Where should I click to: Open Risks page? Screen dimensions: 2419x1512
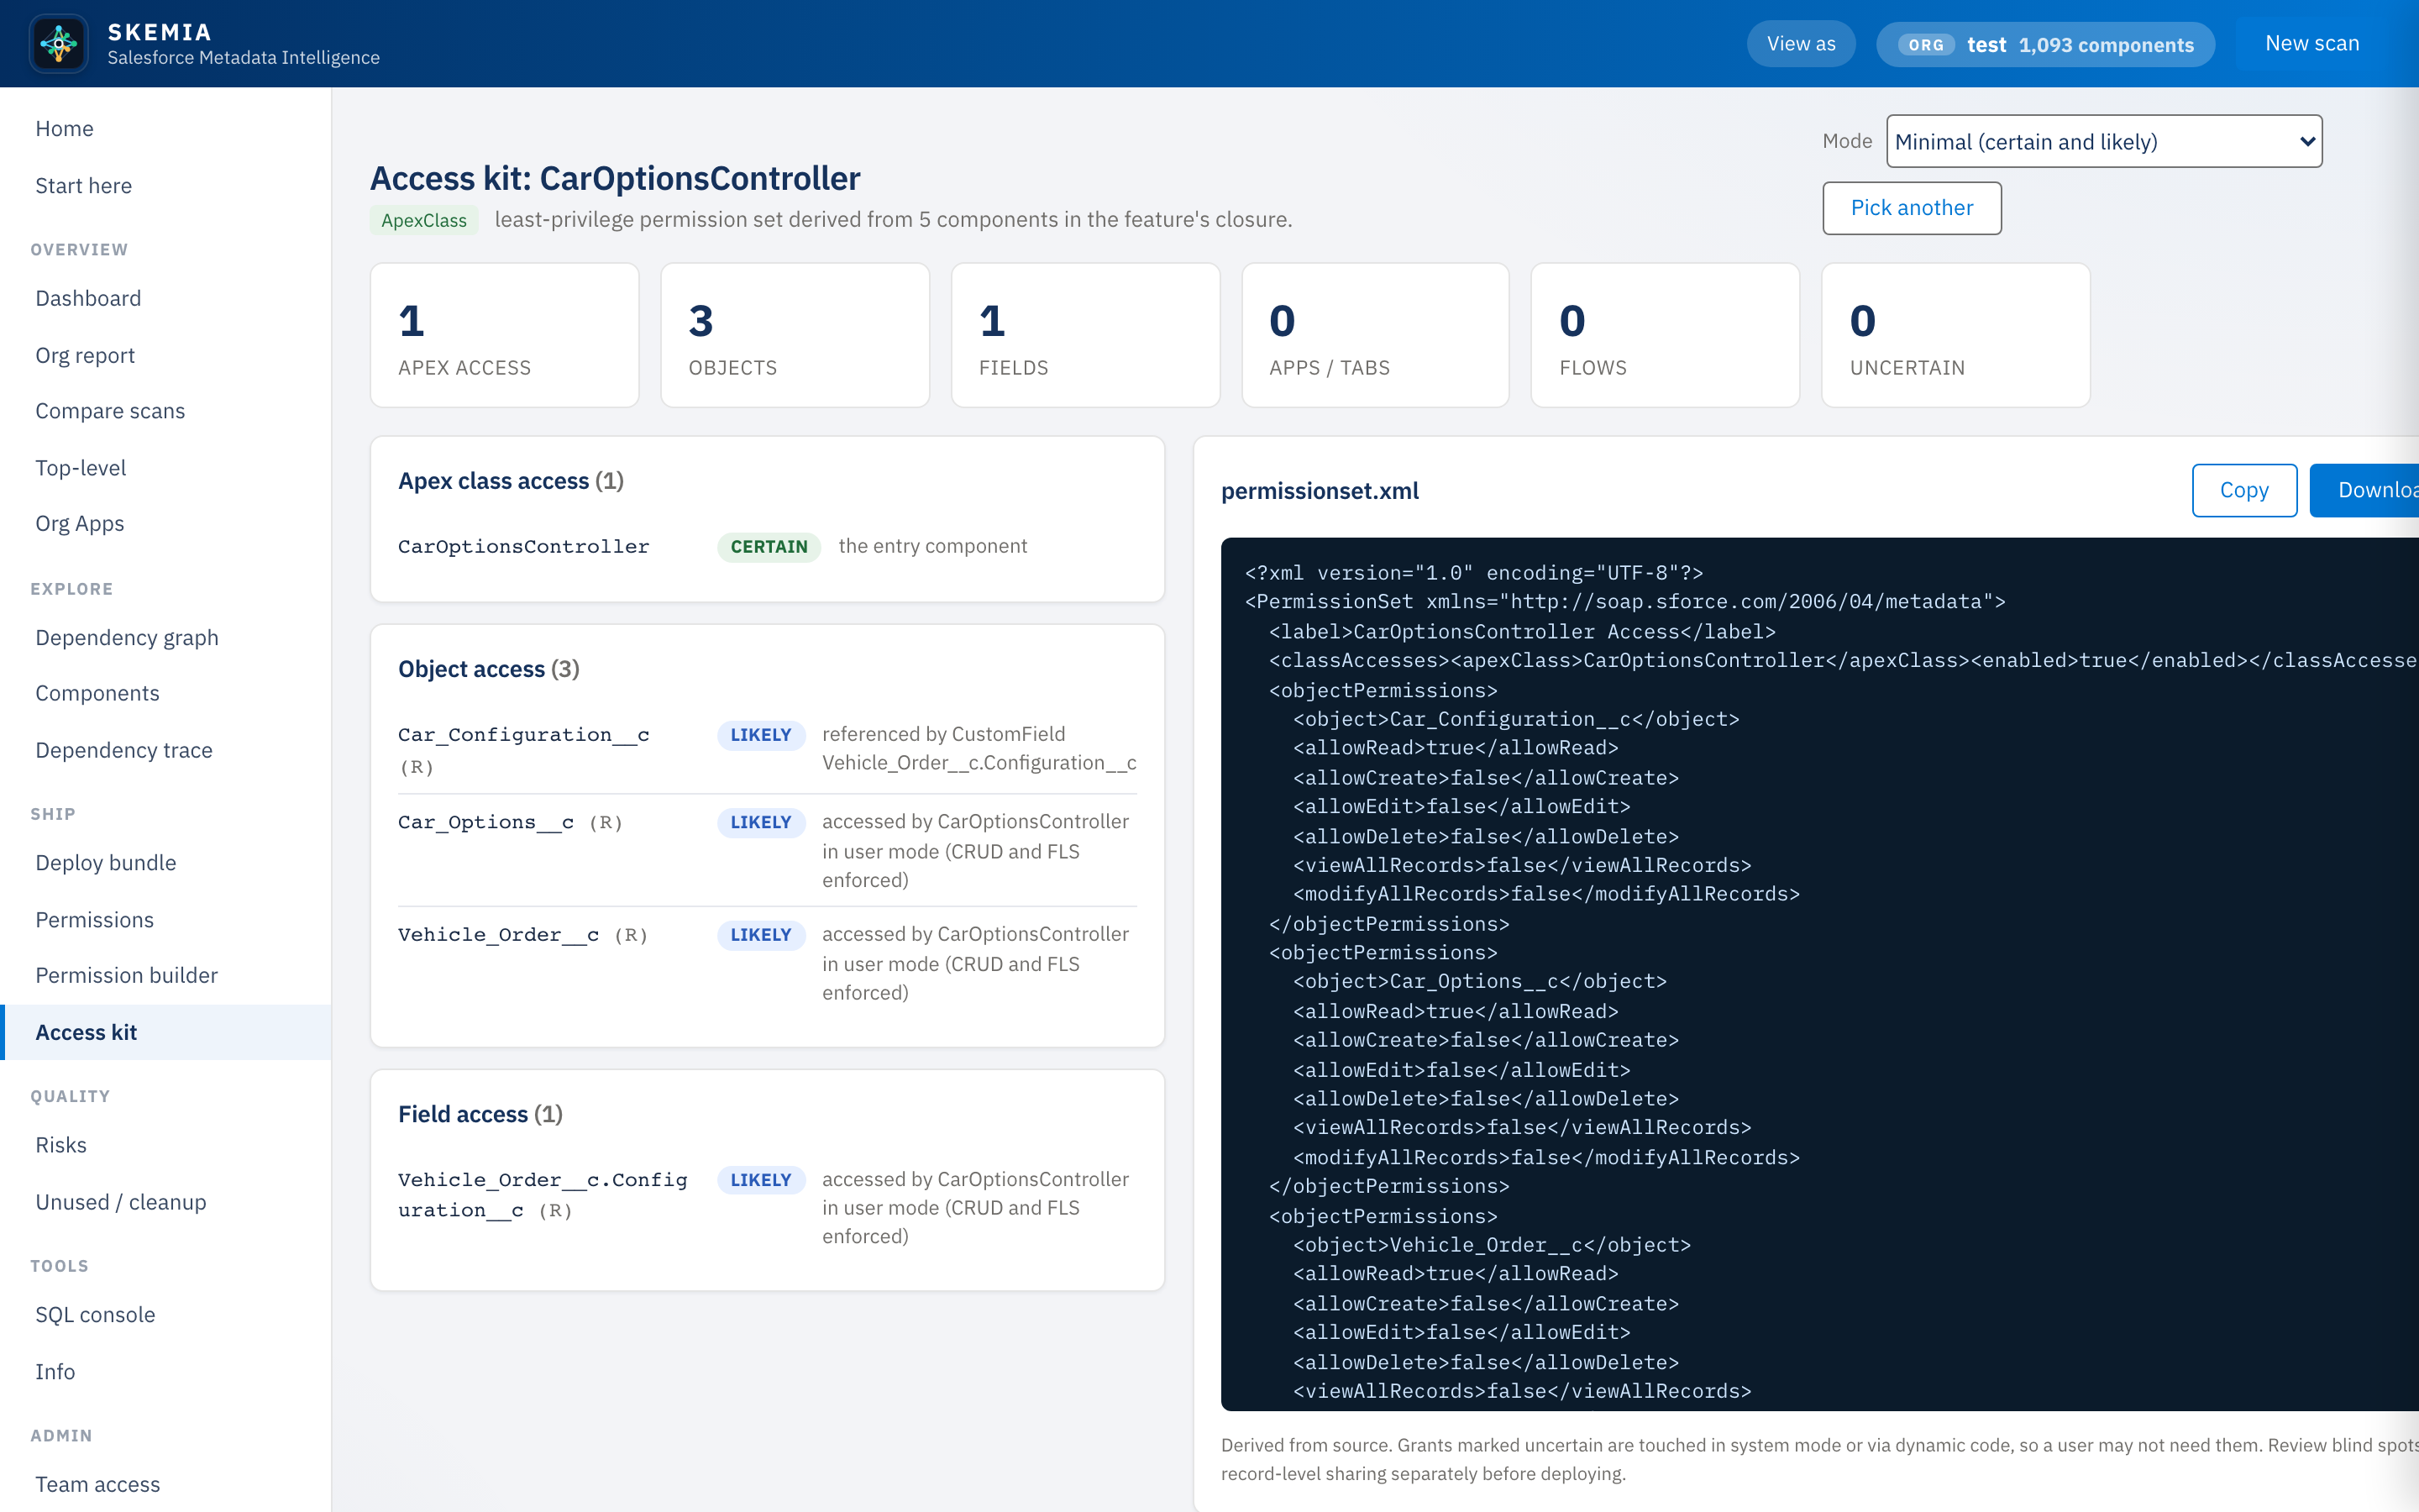[166, 1145]
